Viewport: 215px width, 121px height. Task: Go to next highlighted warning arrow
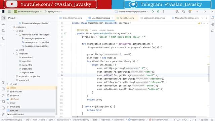pyautogui.click(x=208, y=23)
